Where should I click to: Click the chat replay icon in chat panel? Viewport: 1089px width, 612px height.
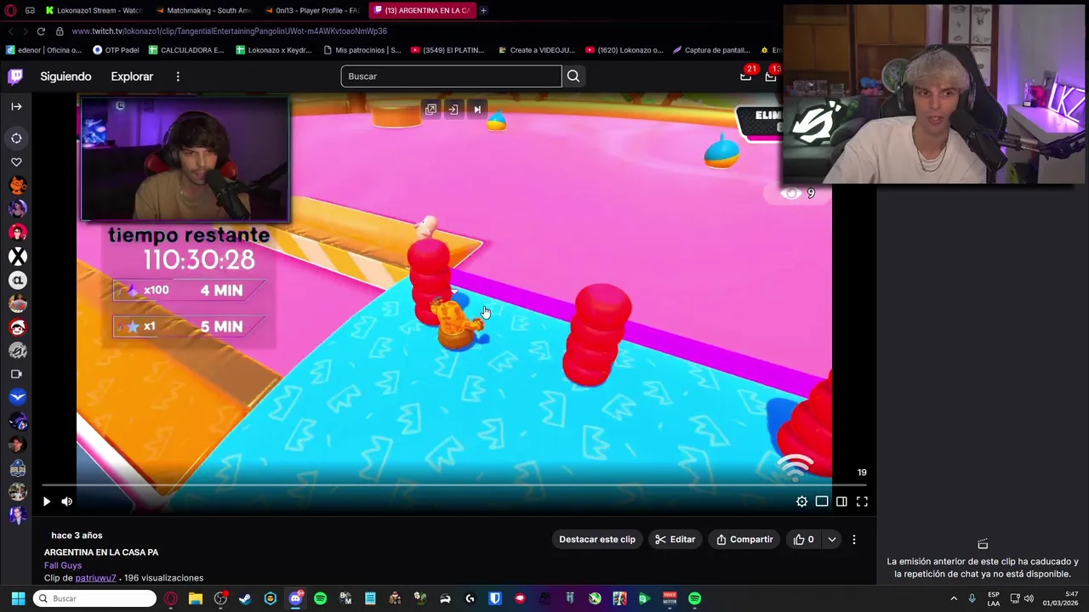pyautogui.click(x=983, y=544)
